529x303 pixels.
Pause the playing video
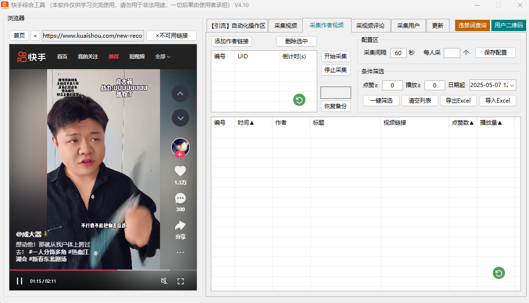[x=20, y=281]
